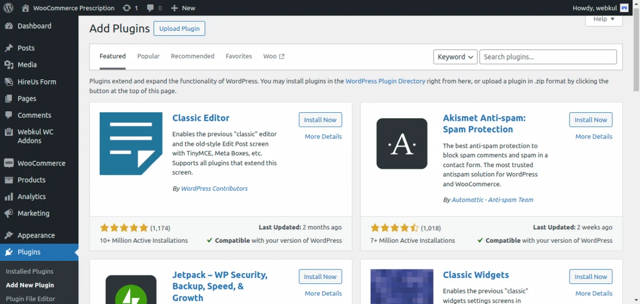Open the updates icon in admin bar

126,8
